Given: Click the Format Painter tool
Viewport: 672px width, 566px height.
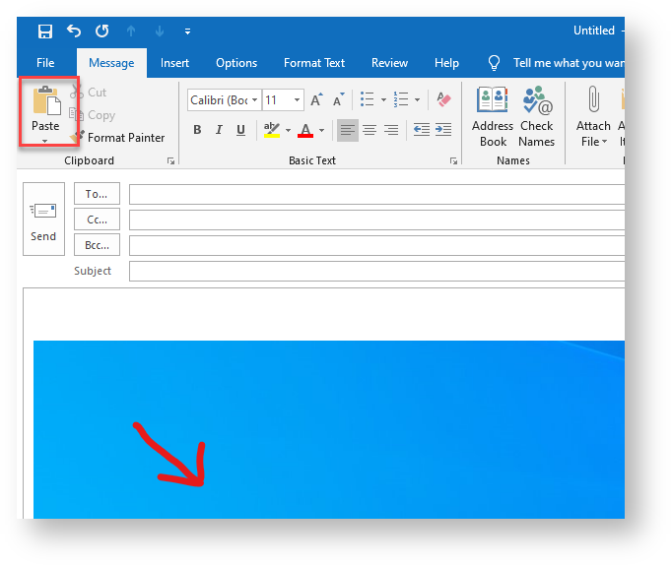Looking at the screenshot, I should 118,138.
